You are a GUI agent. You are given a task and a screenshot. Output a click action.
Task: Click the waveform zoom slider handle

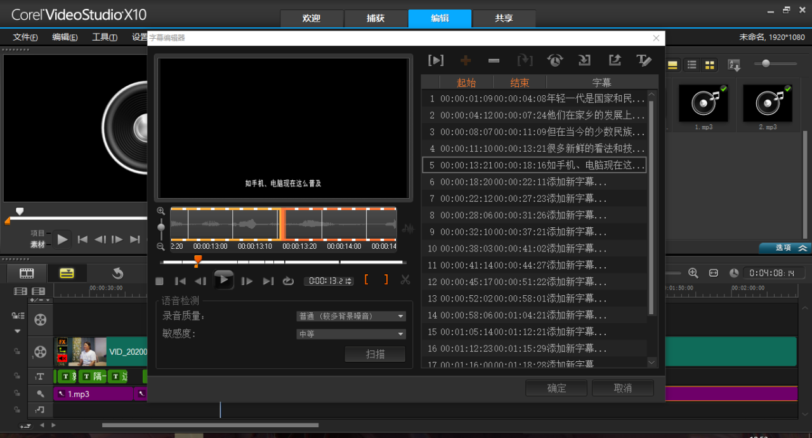(x=161, y=227)
